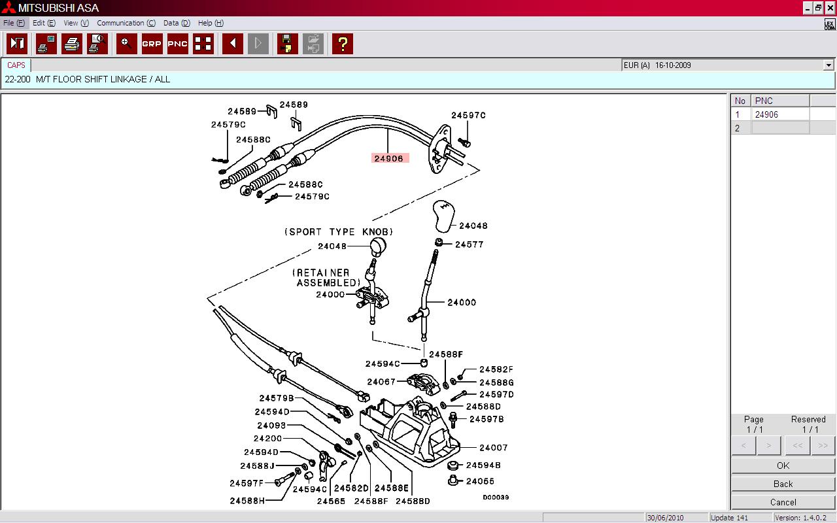Select part 24579B label
The height and width of the screenshot is (523, 837).
click(277, 398)
